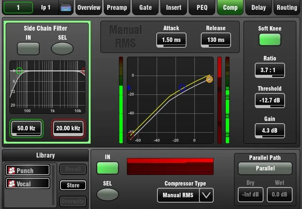Select the 50.0 Hz high-pass frequency
This screenshot has height=209, width=302.
coord(26,128)
